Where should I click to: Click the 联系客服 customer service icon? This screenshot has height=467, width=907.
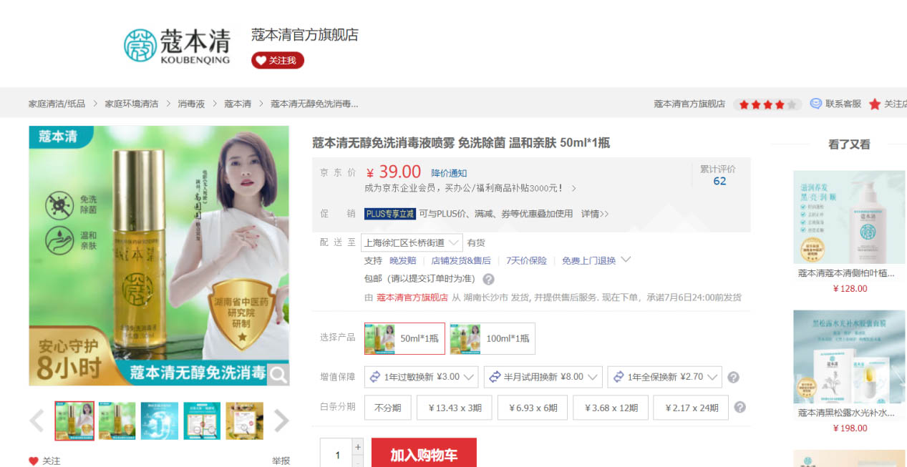point(815,104)
